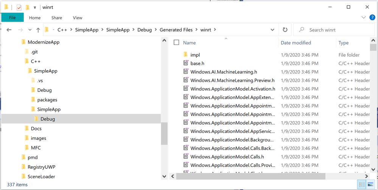
Task: Sort files by Date modified column
Action: point(296,43)
